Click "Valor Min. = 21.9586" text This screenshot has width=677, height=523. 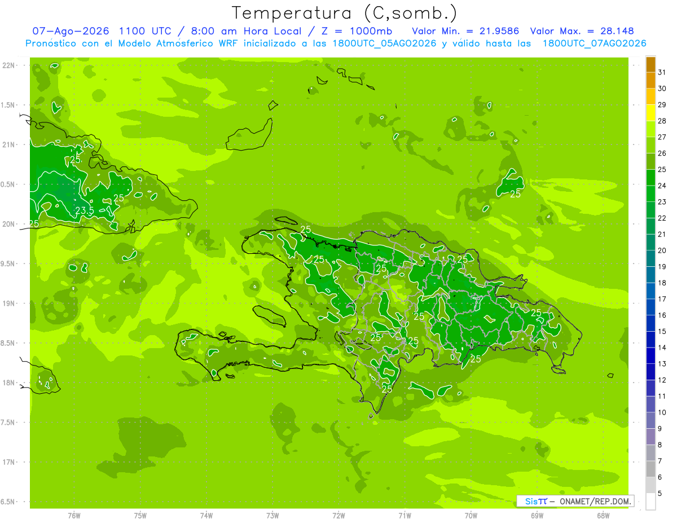[466, 31]
